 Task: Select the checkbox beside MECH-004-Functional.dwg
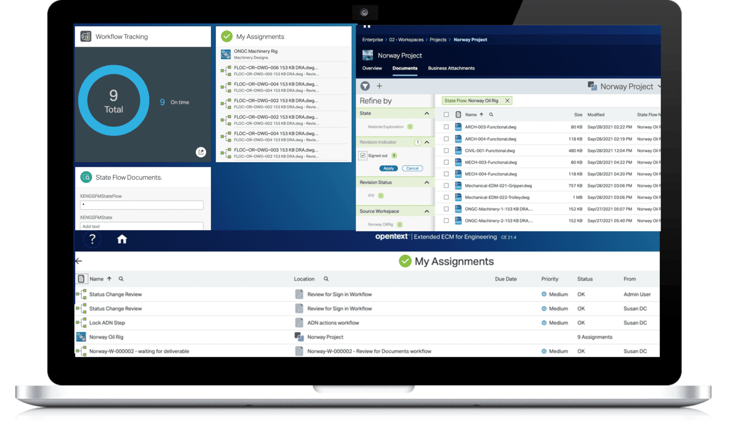(x=446, y=174)
